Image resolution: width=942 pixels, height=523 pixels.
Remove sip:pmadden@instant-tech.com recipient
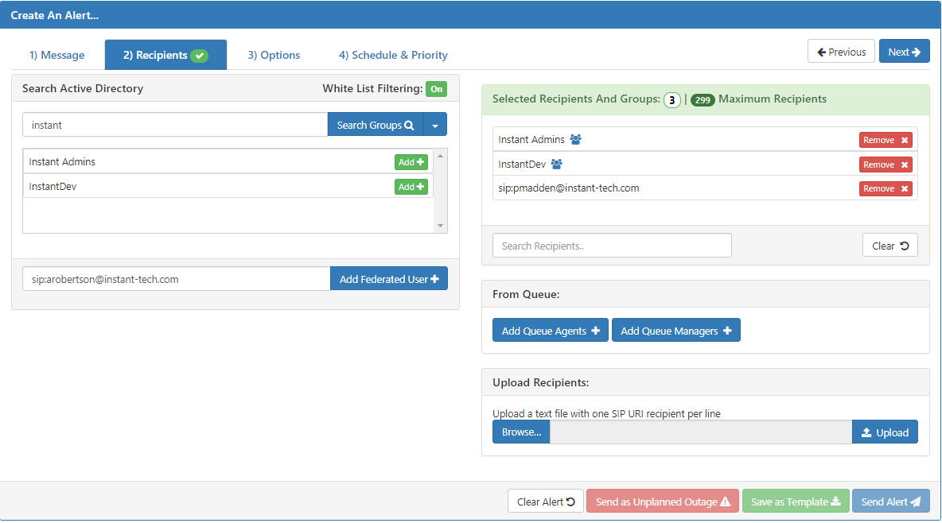[886, 188]
